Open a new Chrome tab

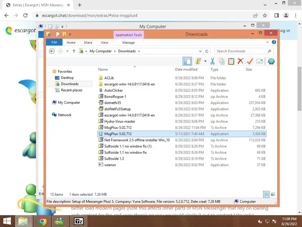click(x=80, y=5)
